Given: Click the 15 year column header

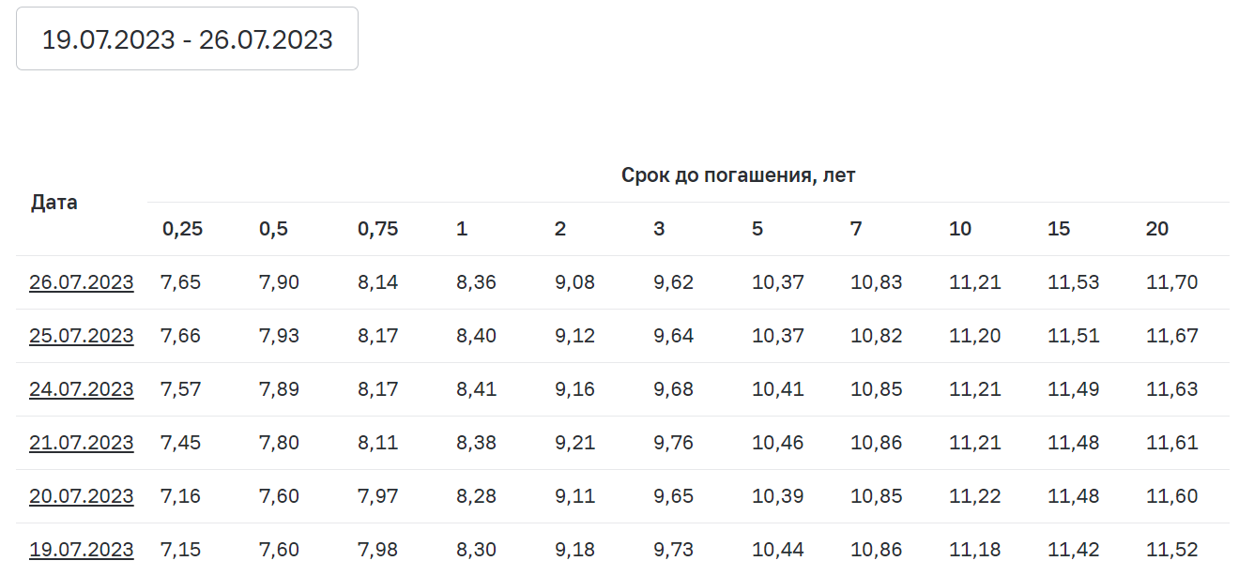Looking at the screenshot, I should (x=1058, y=229).
